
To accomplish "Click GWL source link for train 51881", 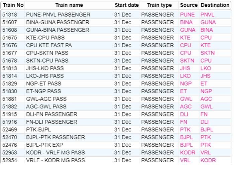I will [x=186, y=99].
